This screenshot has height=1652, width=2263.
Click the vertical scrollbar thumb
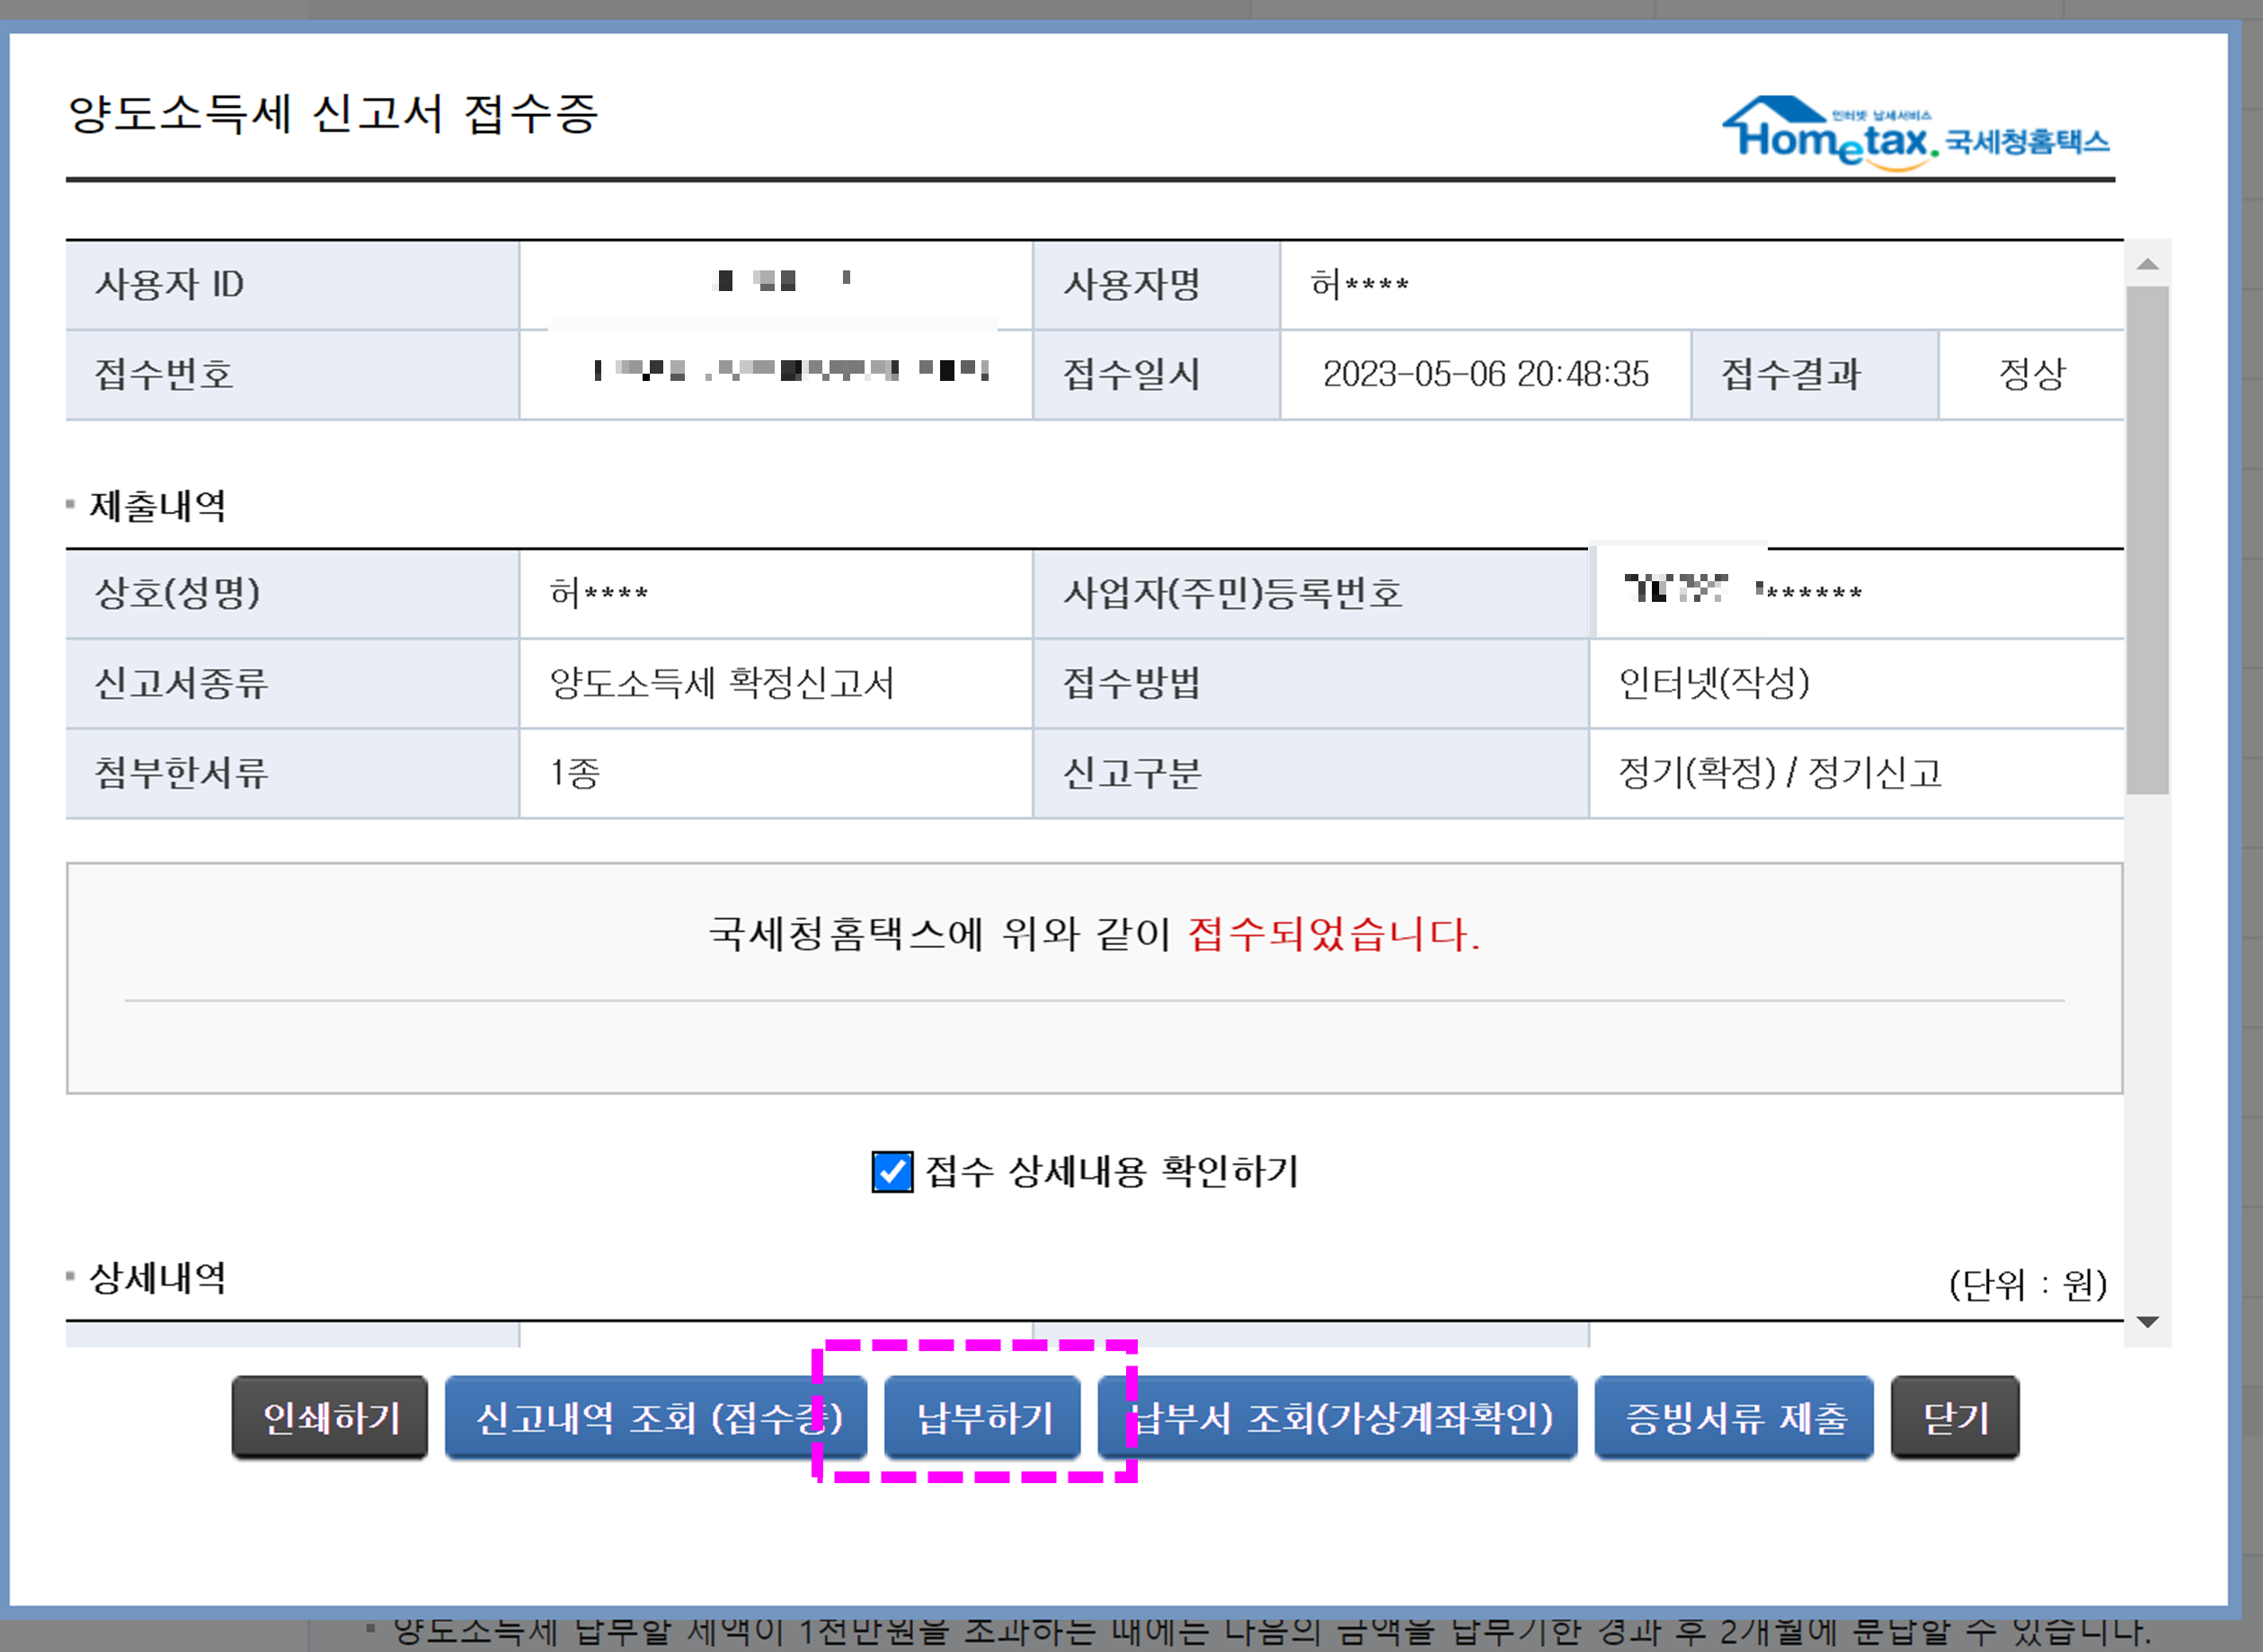pyautogui.click(x=2147, y=540)
